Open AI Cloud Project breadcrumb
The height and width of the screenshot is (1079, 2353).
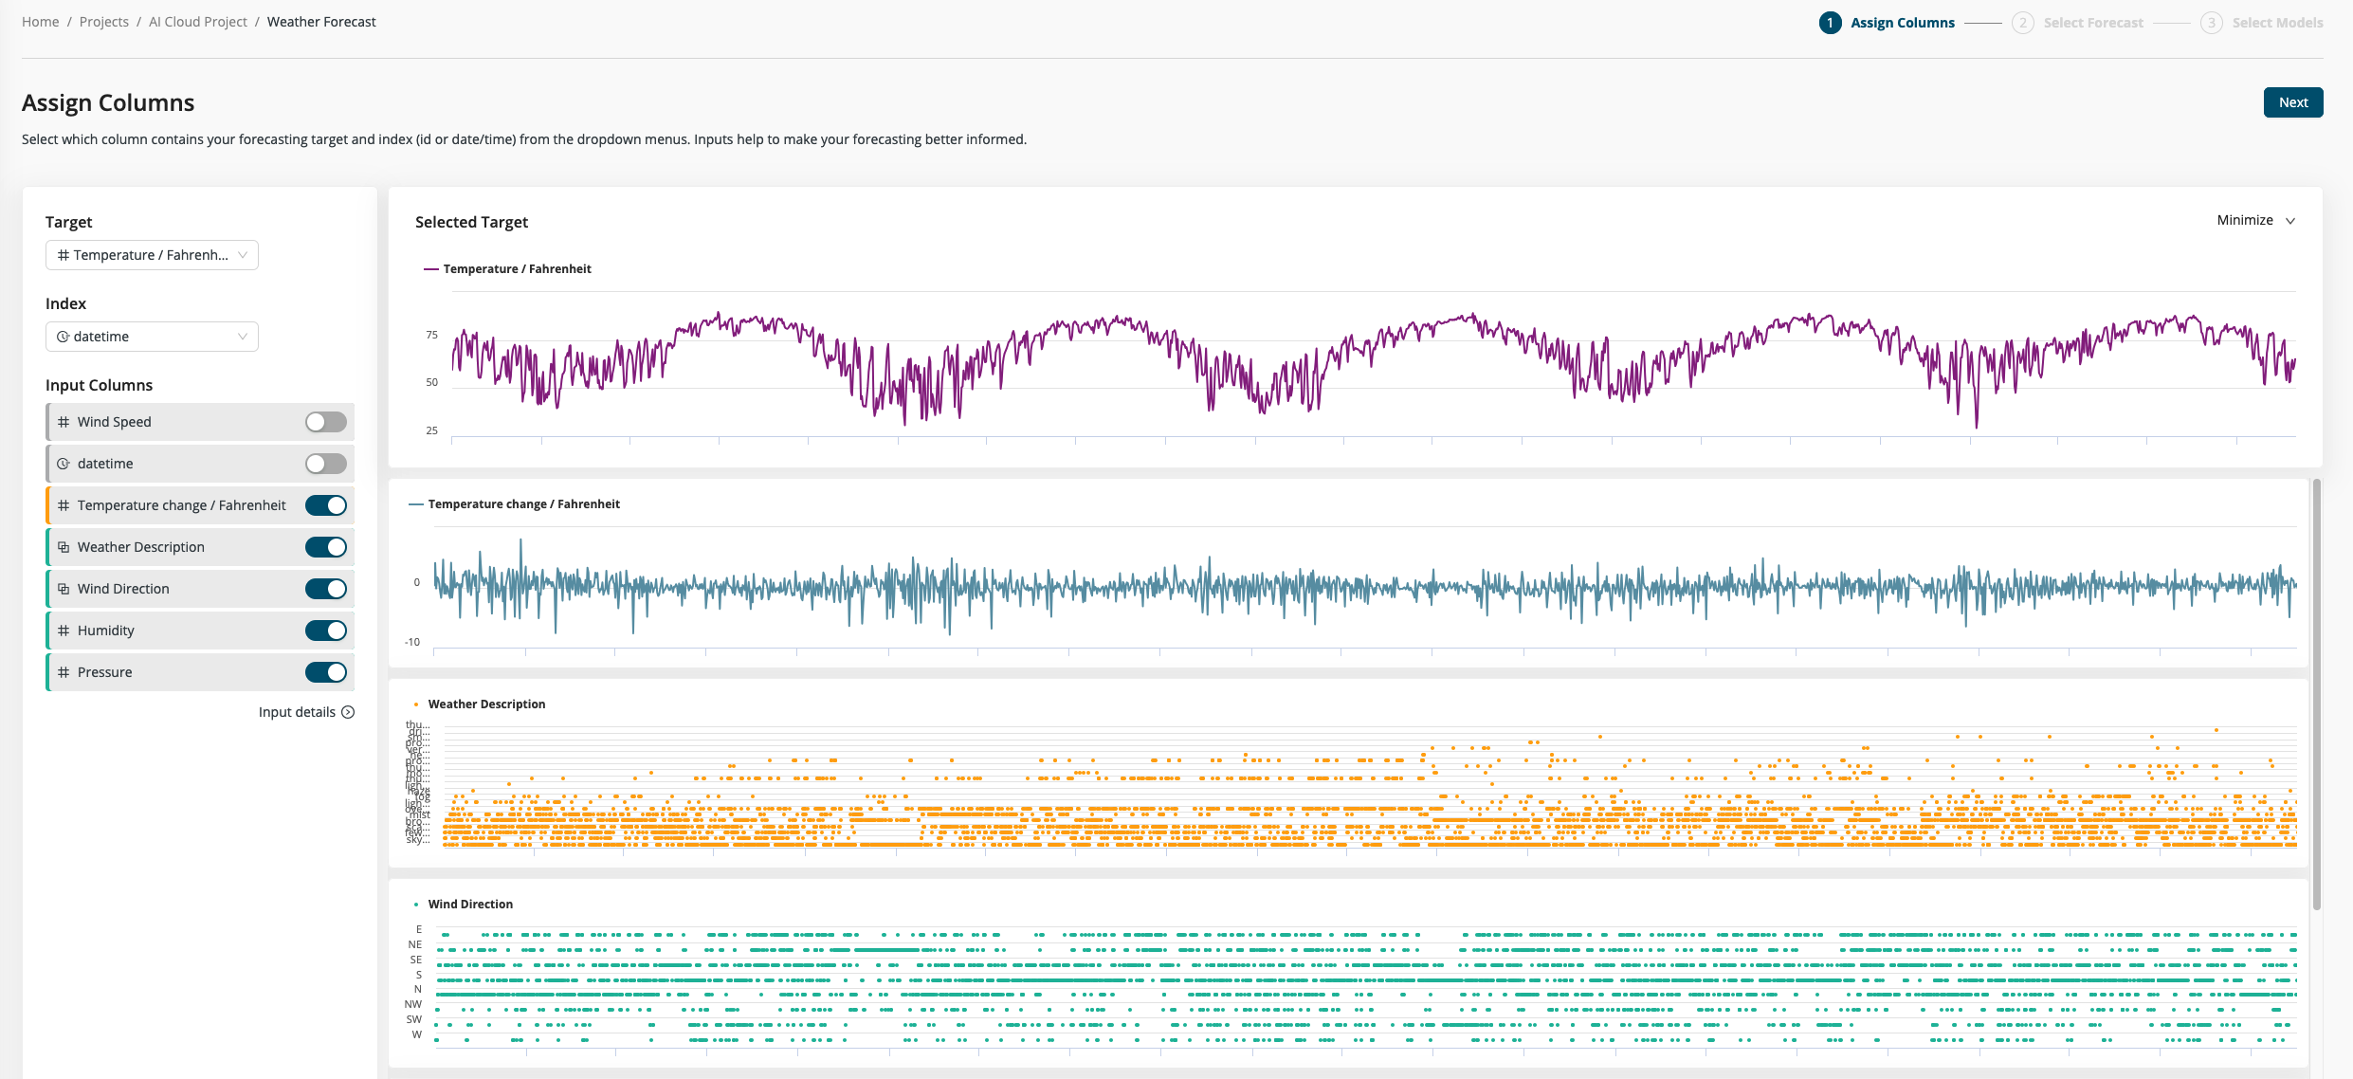[197, 22]
